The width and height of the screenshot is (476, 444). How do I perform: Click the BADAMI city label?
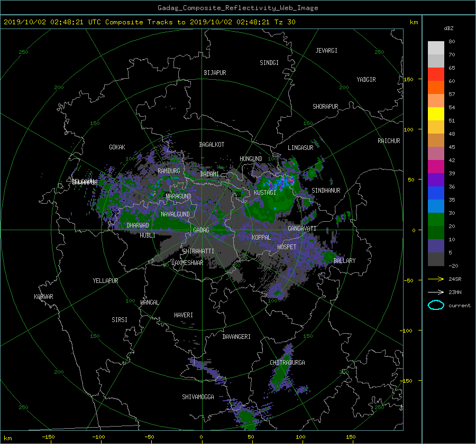tap(209, 174)
